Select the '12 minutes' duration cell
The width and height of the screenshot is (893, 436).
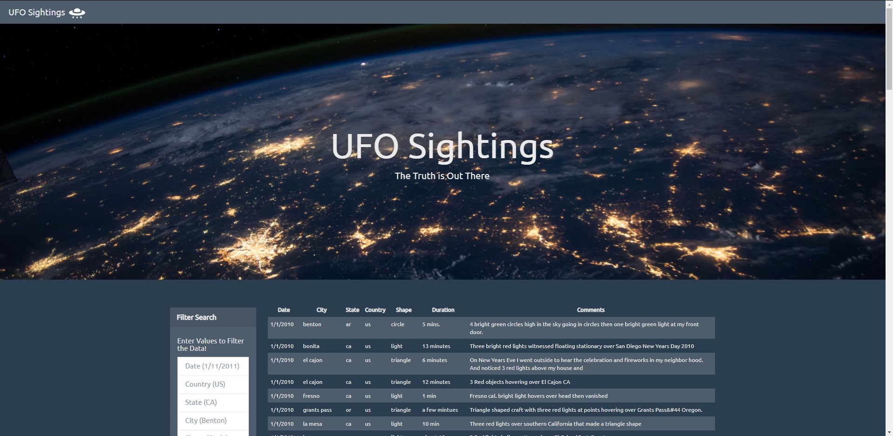(436, 382)
